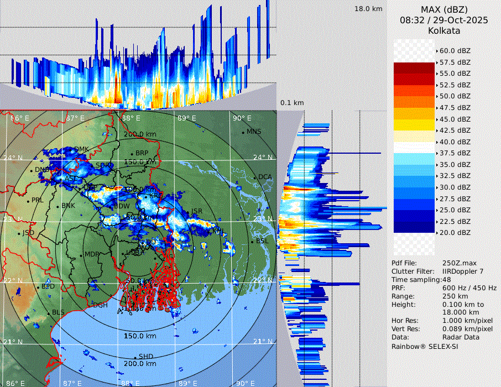Click the BNK station marker
Screen dimensions: 501x387
coord(58,206)
